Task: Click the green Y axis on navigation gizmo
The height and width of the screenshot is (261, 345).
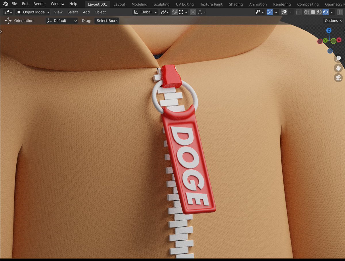Action: coord(325,40)
